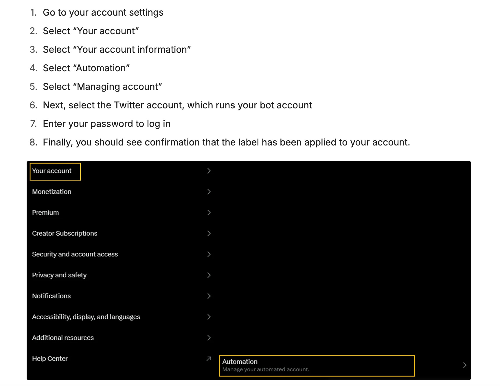Screen dimensions: 500x386
Task: Select the Notifications settings row
Action: pos(122,296)
